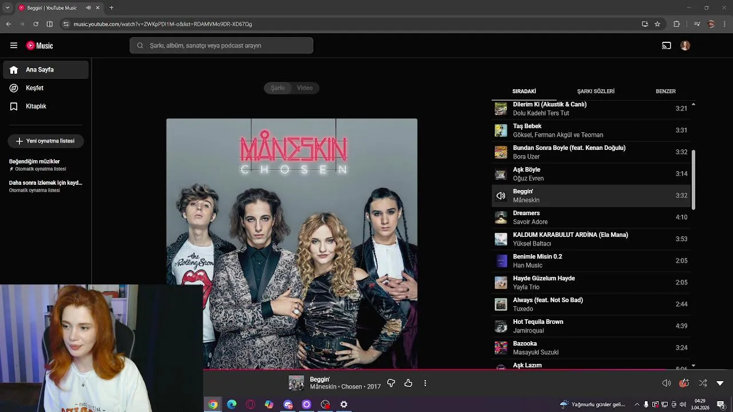Play Aşk Böyle by Oğuz Evren
Image resolution: width=733 pixels, height=412 pixels.
pos(591,174)
